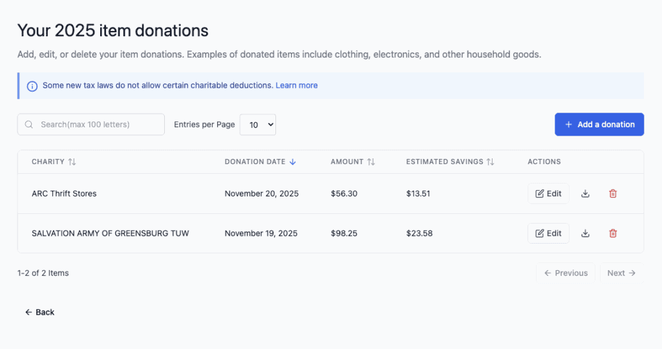This screenshot has width=662, height=349.
Task: Sort by Charity column arrows
Action: pyautogui.click(x=72, y=162)
